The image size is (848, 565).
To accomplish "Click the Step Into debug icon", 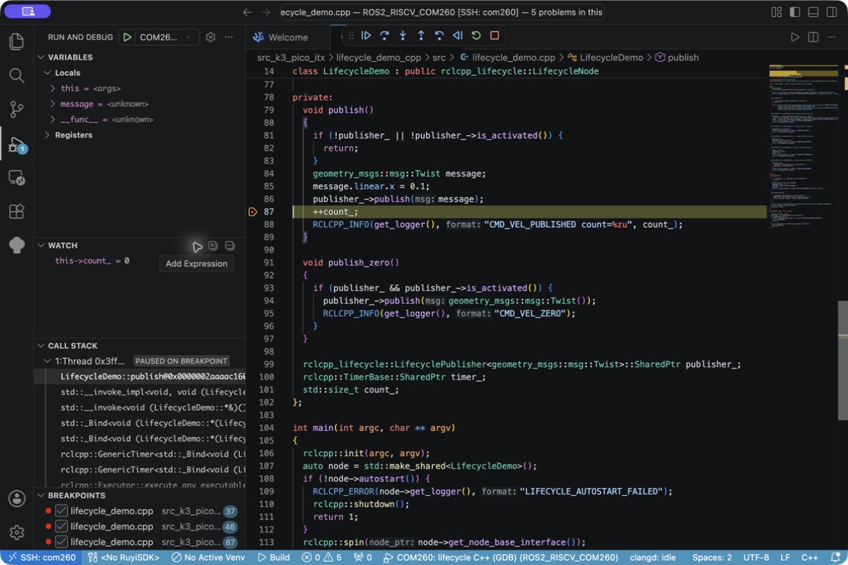I will 403,36.
